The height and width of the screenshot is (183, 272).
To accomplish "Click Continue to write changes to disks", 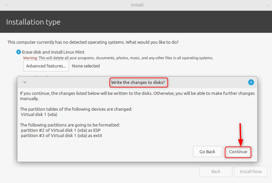I will 238,152.
